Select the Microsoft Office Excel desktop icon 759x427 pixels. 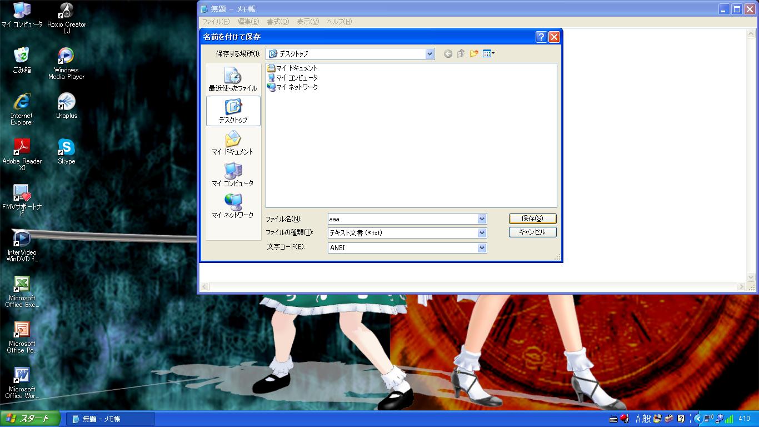[22, 291]
